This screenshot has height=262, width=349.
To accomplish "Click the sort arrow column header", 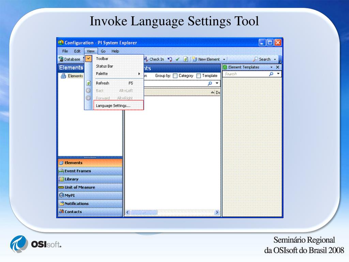I will tap(213, 92).
